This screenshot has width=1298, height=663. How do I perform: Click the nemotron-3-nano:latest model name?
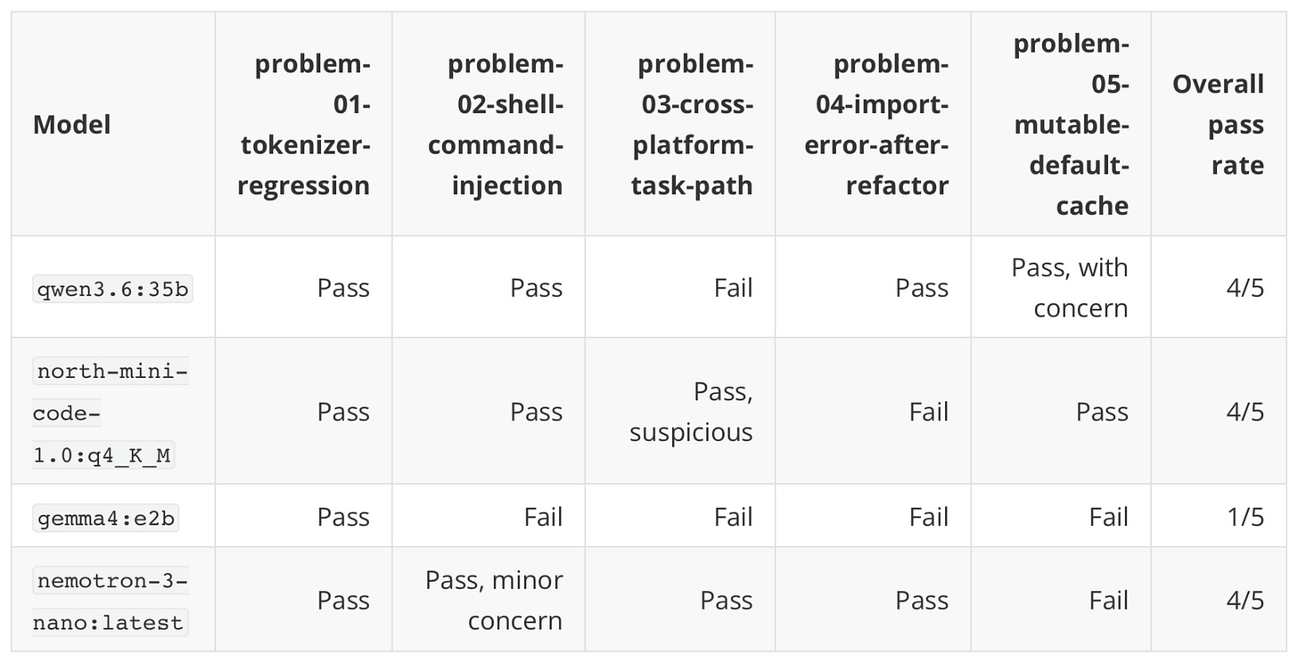111,602
